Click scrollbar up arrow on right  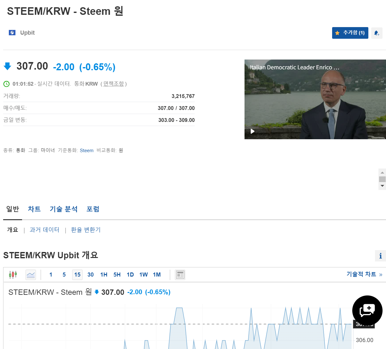(x=382, y=173)
